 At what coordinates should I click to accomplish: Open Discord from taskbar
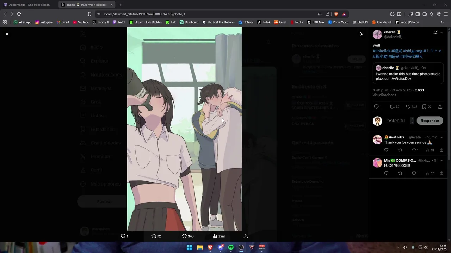pos(221,247)
